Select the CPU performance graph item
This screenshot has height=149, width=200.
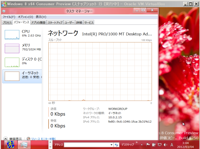(x=22, y=34)
